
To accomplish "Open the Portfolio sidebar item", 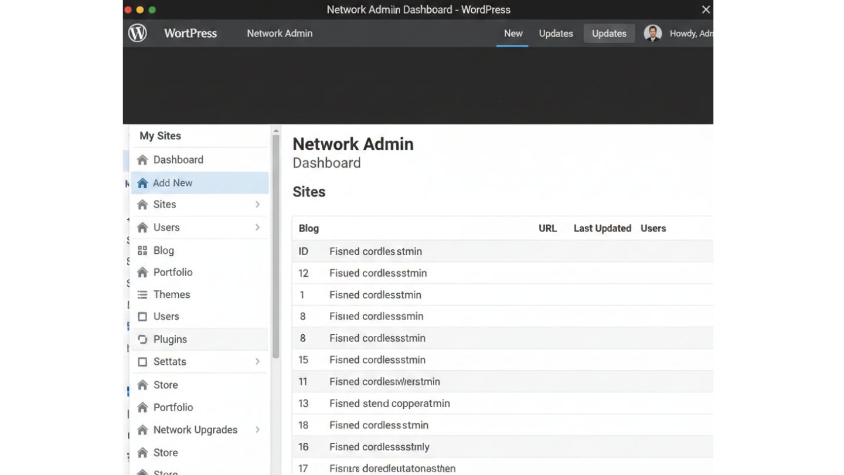I will 173,272.
